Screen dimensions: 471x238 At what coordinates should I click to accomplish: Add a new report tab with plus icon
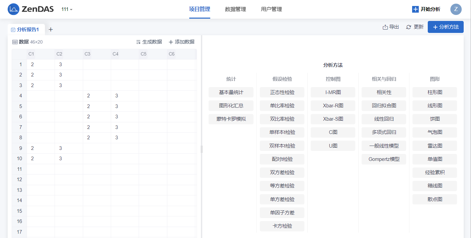(51, 30)
